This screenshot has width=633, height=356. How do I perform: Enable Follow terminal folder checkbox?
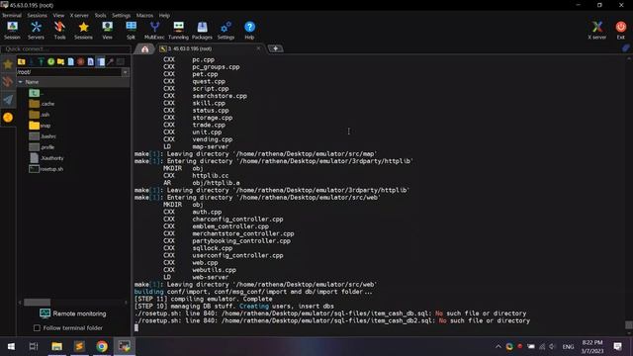[x=38, y=327]
